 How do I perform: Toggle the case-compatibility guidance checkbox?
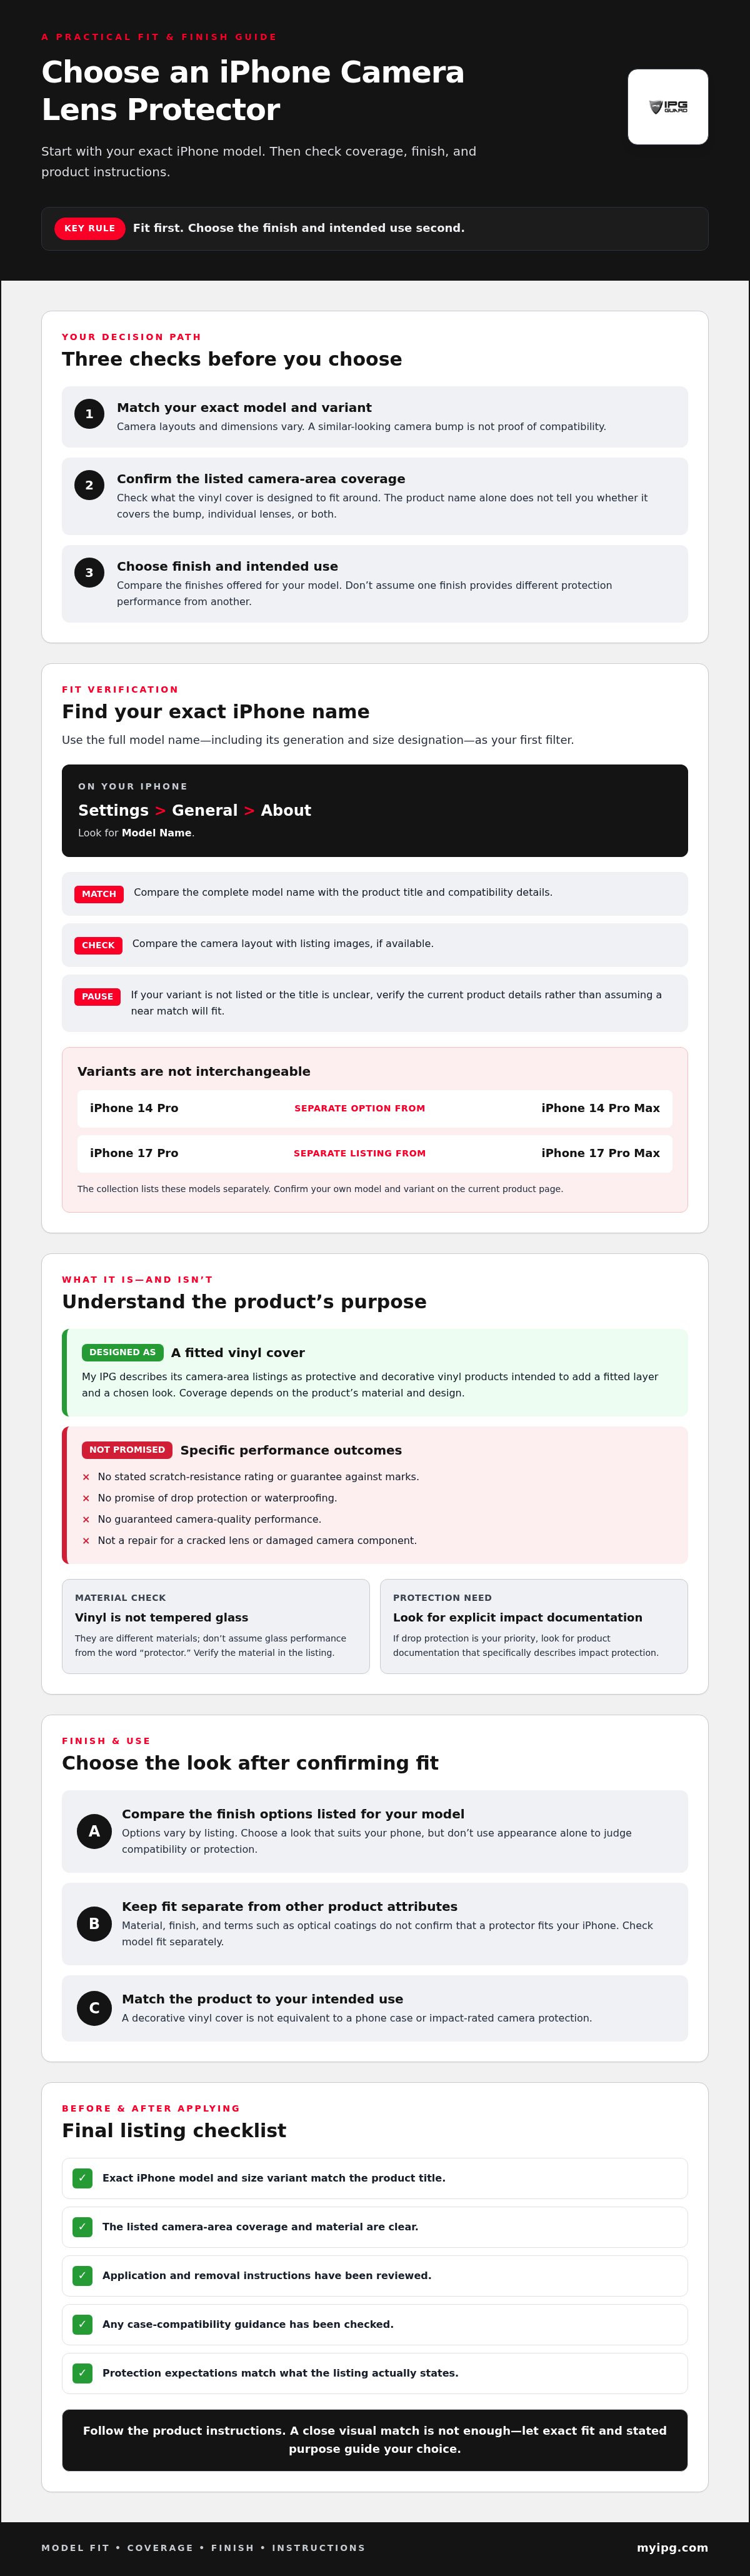point(82,2324)
